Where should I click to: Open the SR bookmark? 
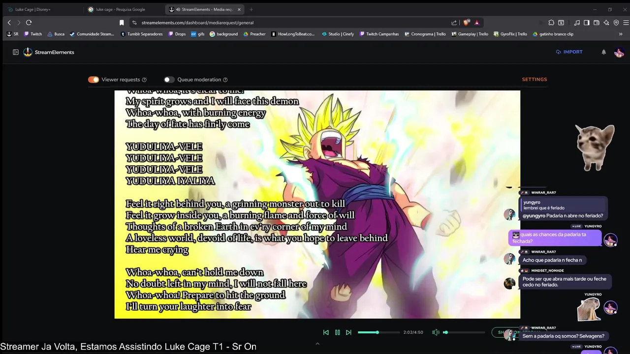tap(13, 34)
